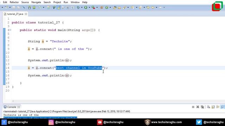Click the Previous Annotation icon
This screenshot has height=126, width=225.
click(x=140, y=7)
